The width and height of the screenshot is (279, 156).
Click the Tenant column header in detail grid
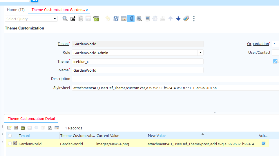(x=39, y=135)
